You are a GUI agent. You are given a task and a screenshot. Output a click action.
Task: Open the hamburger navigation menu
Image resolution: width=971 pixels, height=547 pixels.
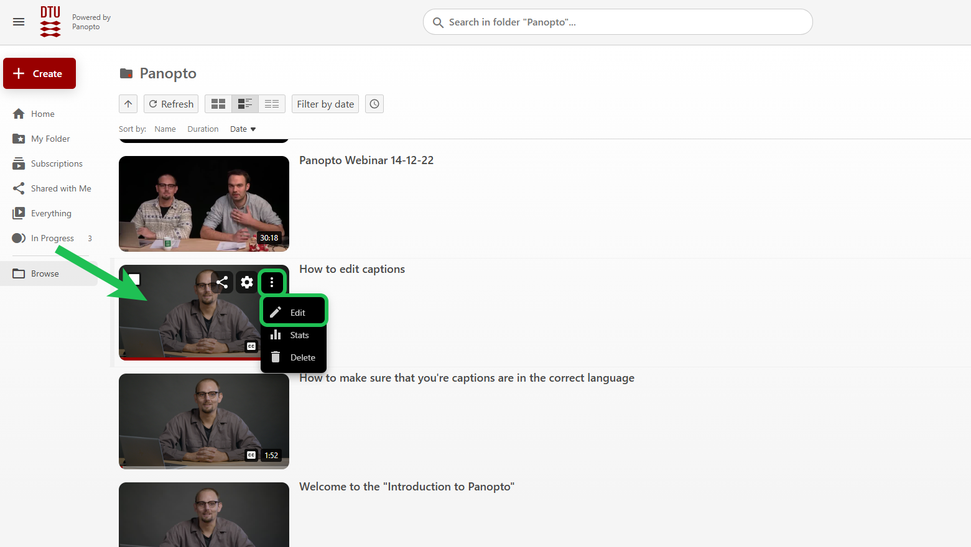tap(19, 22)
